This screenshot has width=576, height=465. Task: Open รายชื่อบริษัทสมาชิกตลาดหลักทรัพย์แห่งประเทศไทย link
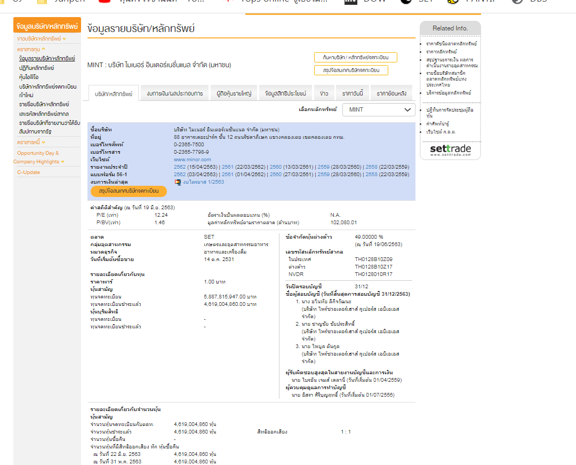tap(446, 79)
